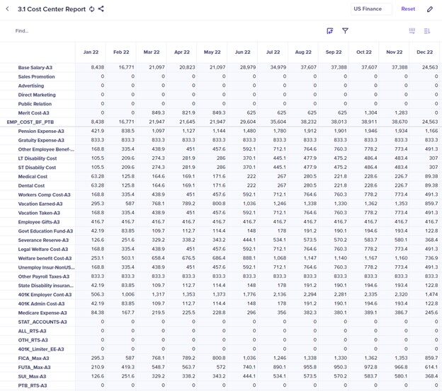Click the FICA_Max-A3 row label

point(33,358)
